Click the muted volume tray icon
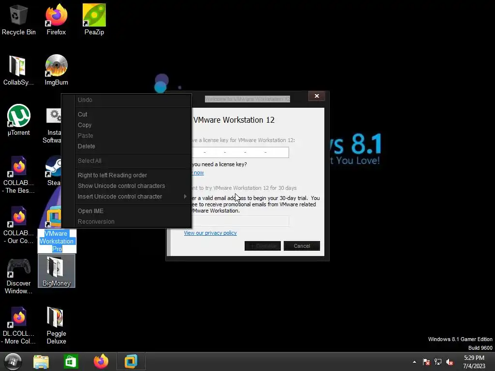 point(450,362)
